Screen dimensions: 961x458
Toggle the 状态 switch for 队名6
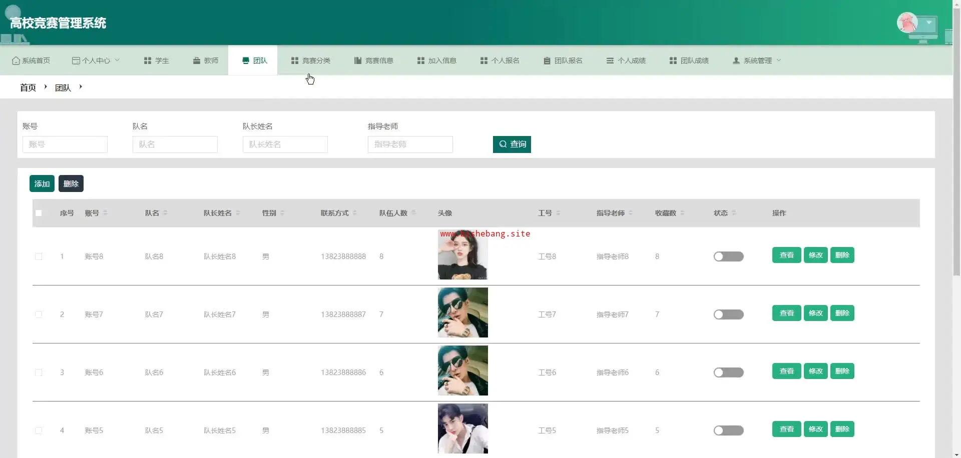(729, 372)
